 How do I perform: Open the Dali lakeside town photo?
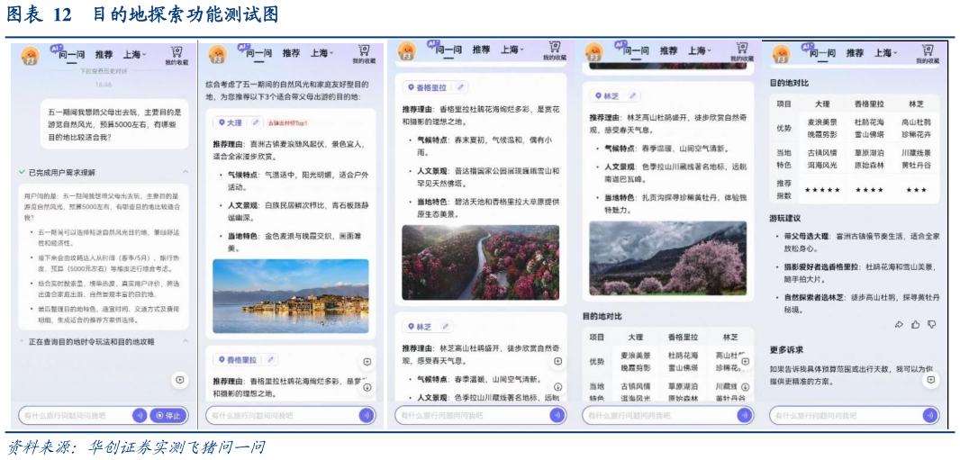click(291, 296)
